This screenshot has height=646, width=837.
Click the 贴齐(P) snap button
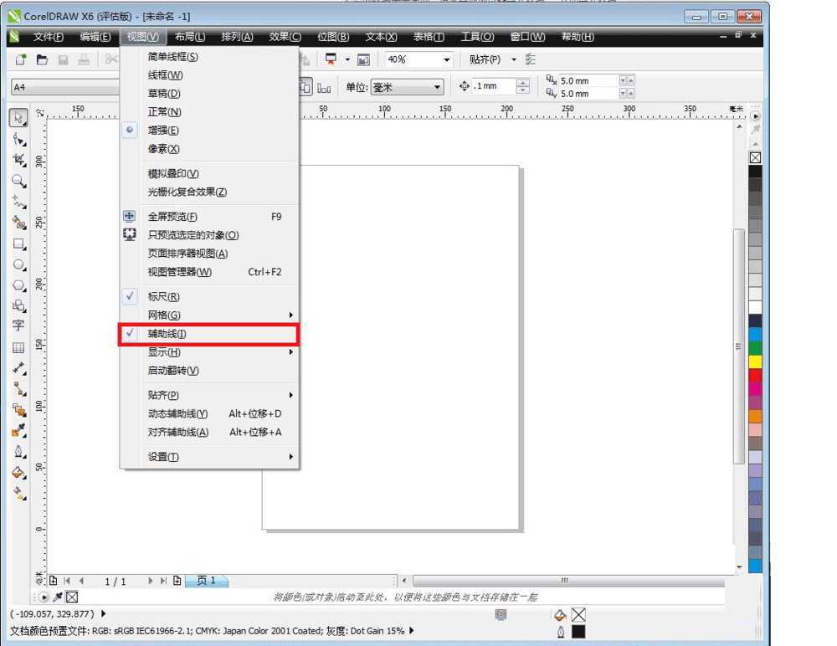coord(485,59)
